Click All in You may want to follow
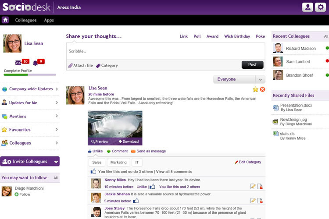Screen dimensions: 329x219 point(56,178)
